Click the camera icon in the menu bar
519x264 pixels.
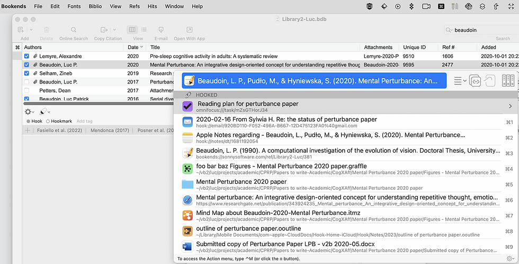[x=426, y=6]
